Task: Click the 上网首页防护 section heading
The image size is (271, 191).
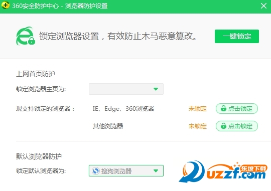Action: (36, 74)
